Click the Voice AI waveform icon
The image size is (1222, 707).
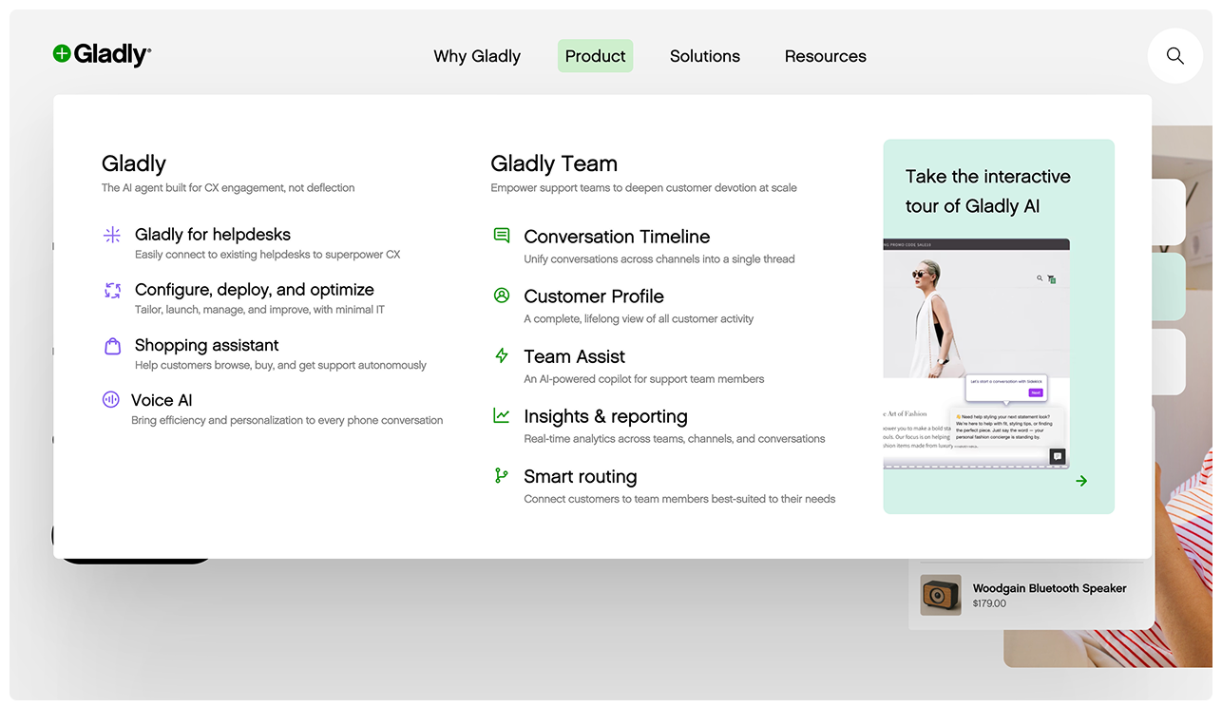tap(110, 400)
